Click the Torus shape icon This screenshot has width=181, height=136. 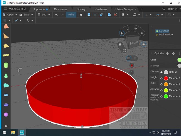pos(6,95)
